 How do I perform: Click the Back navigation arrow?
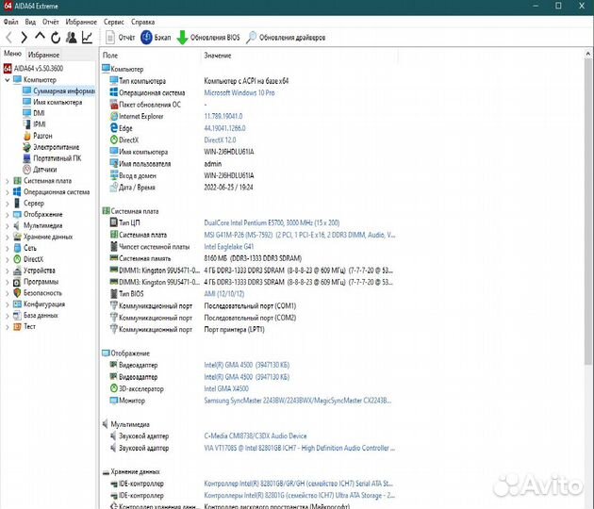point(9,38)
